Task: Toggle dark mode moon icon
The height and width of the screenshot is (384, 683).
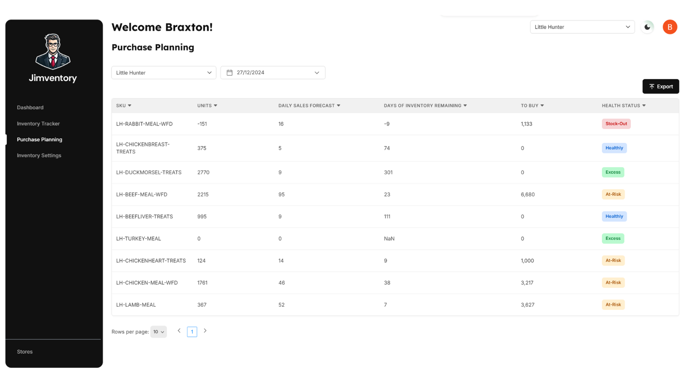Action: [647, 27]
